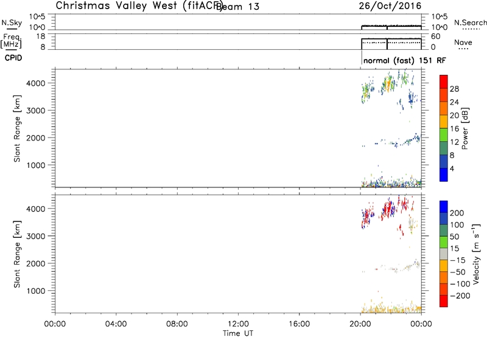The width and height of the screenshot is (487, 337).
Task: Click the 'Nave' legend label
Action: tap(463, 42)
